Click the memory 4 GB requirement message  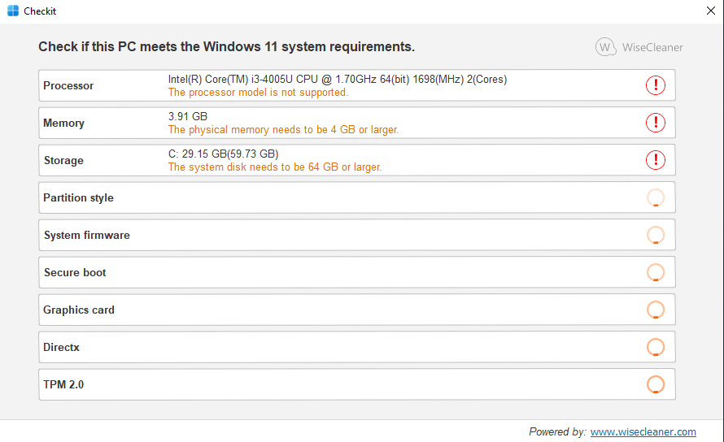tap(283, 130)
